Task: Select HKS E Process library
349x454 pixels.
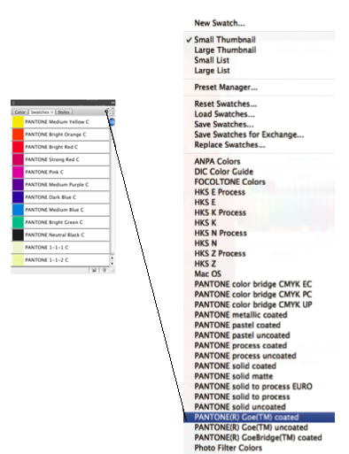Action: pos(220,192)
